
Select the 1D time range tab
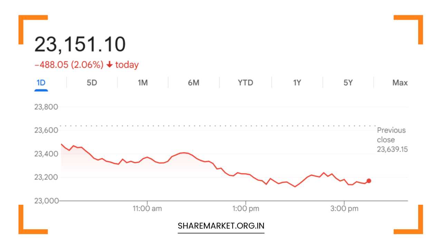pos(41,83)
